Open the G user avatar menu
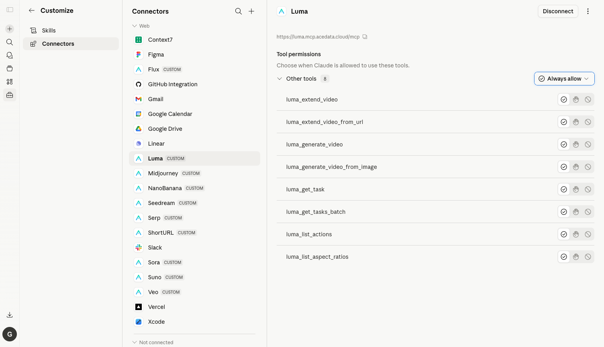604x347 pixels. click(x=10, y=334)
